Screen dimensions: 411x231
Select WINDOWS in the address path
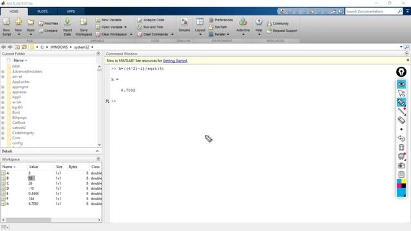[59, 47]
